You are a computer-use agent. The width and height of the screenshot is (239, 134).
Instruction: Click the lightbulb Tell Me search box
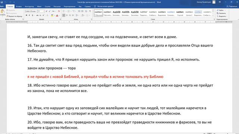(x=104, y=6)
